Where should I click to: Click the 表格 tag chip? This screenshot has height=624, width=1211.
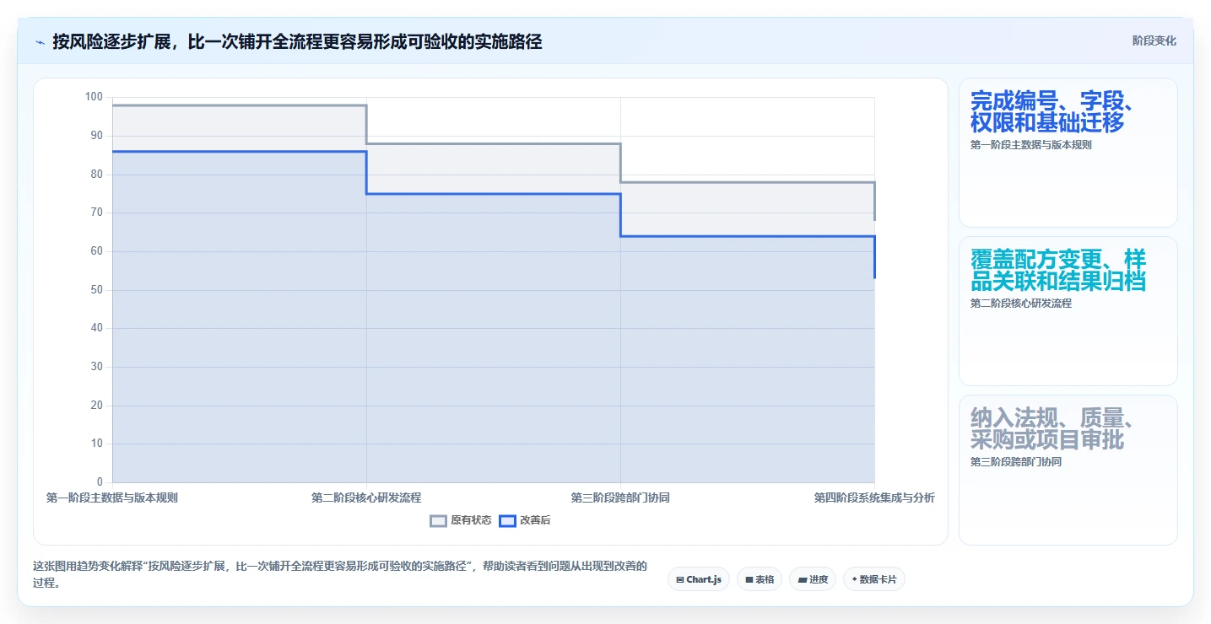[760, 579]
